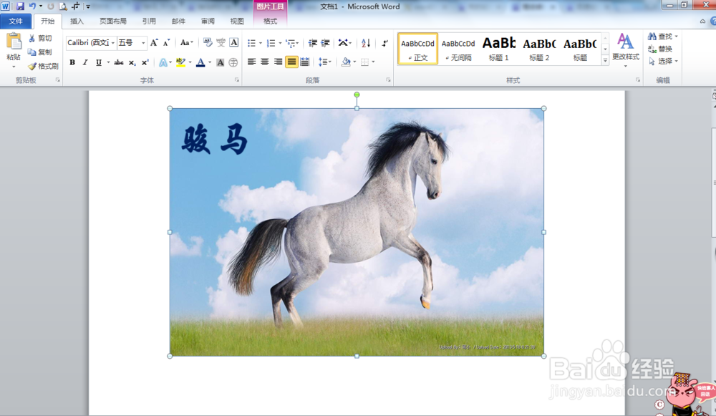Apply superscript formatting
The image size is (716, 416).
coord(144,62)
